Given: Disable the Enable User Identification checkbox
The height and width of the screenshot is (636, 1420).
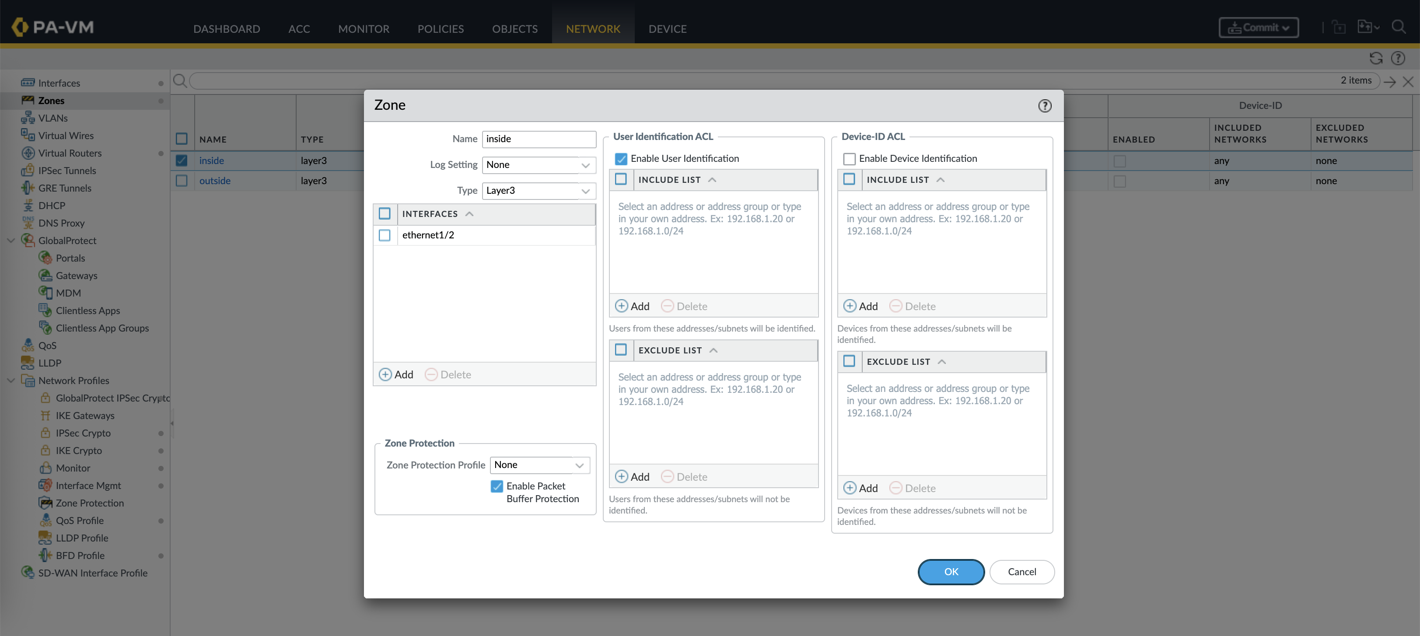Looking at the screenshot, I should 621,159.
